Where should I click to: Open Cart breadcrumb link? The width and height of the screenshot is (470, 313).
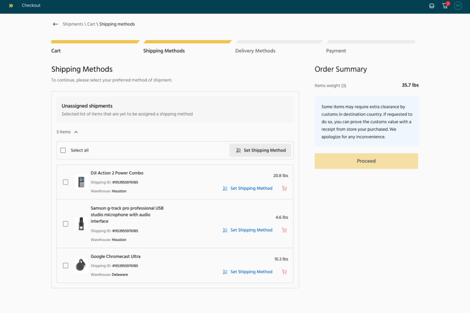point(91,24)
